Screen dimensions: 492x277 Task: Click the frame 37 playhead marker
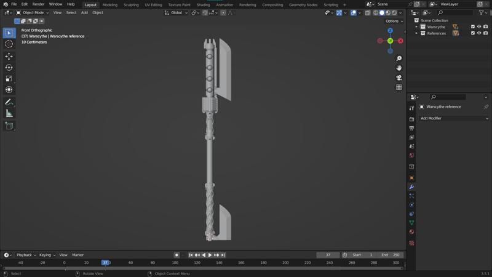tap(105, 263)
